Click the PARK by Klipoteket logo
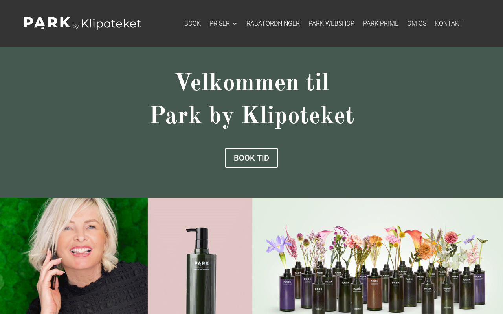This screenshot has height=314, width=503. 82,24
